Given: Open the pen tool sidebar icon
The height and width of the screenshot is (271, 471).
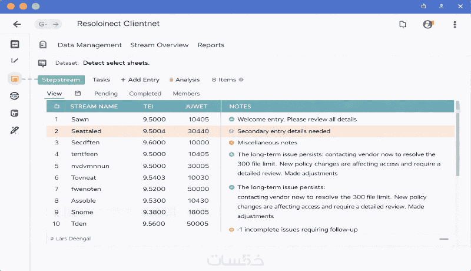Looking at the screenshot, I should point(15,130).
